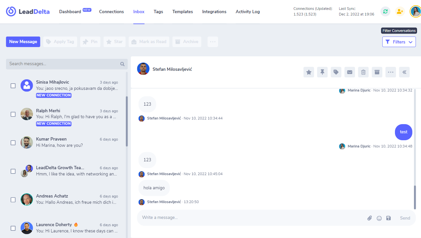Click Sinisa Mihajlovic's avatar icon
The height and width of the screenshot is (238, 421).
tap(27, 85)
